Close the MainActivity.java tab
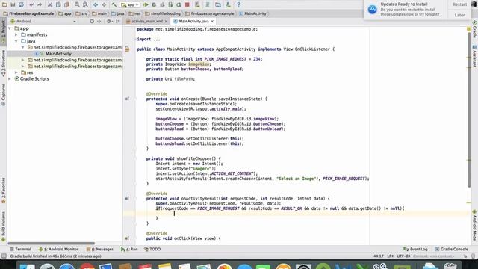 [212, 22]
